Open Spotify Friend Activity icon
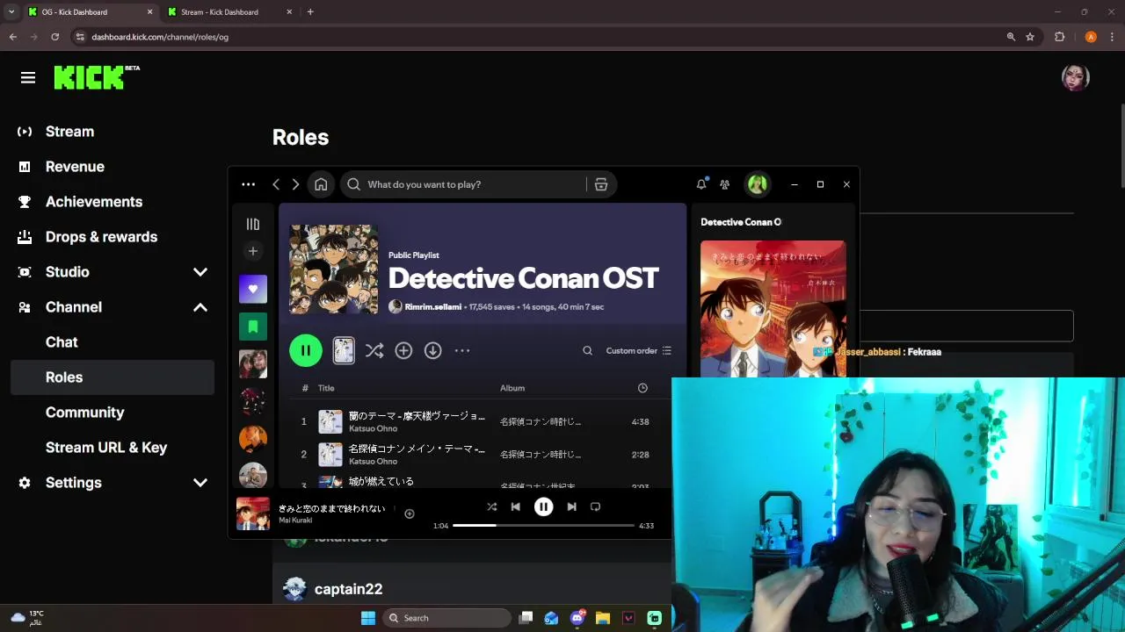1125x632 pixels. 724,184
